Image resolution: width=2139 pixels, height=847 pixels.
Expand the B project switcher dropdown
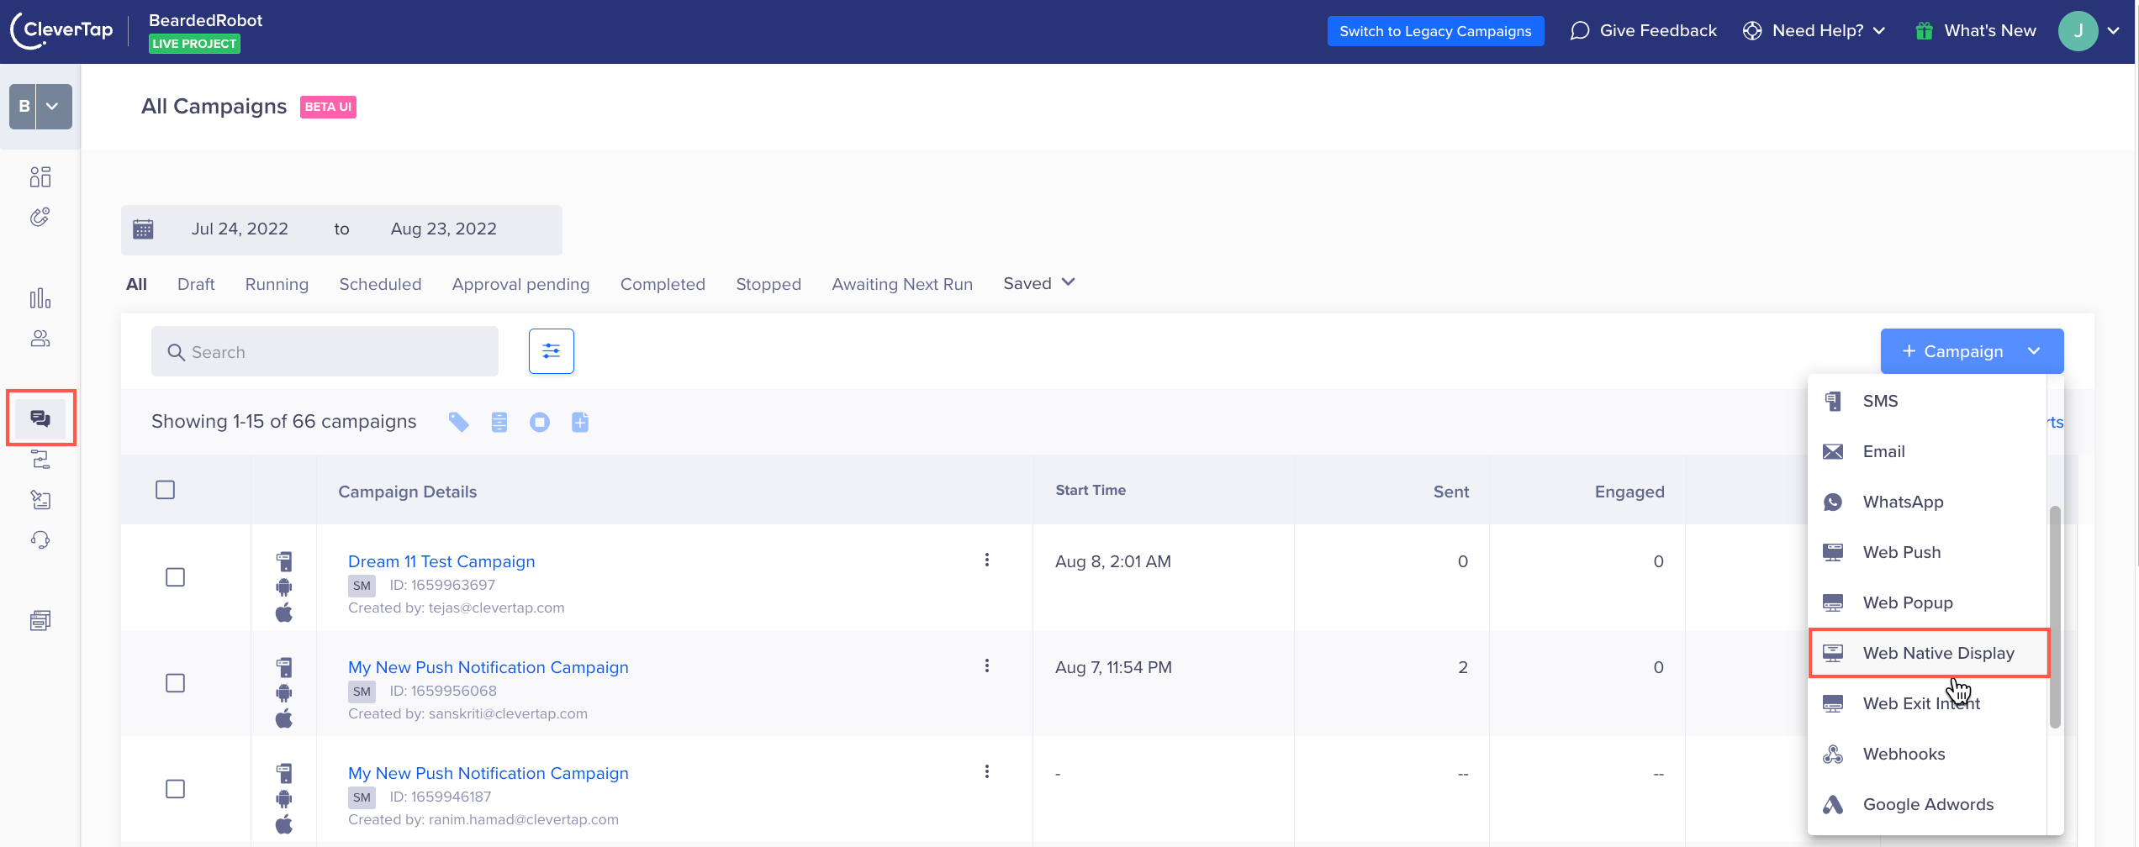[x=53, y=107]
